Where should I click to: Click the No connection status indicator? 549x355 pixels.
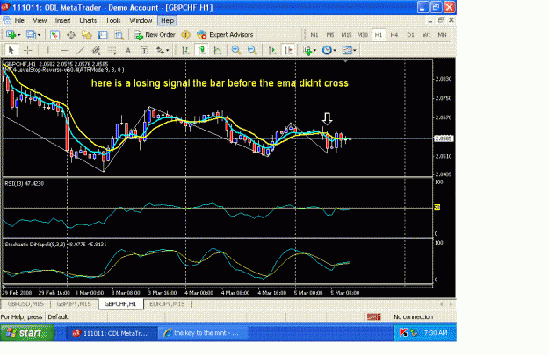coord(413,317)
